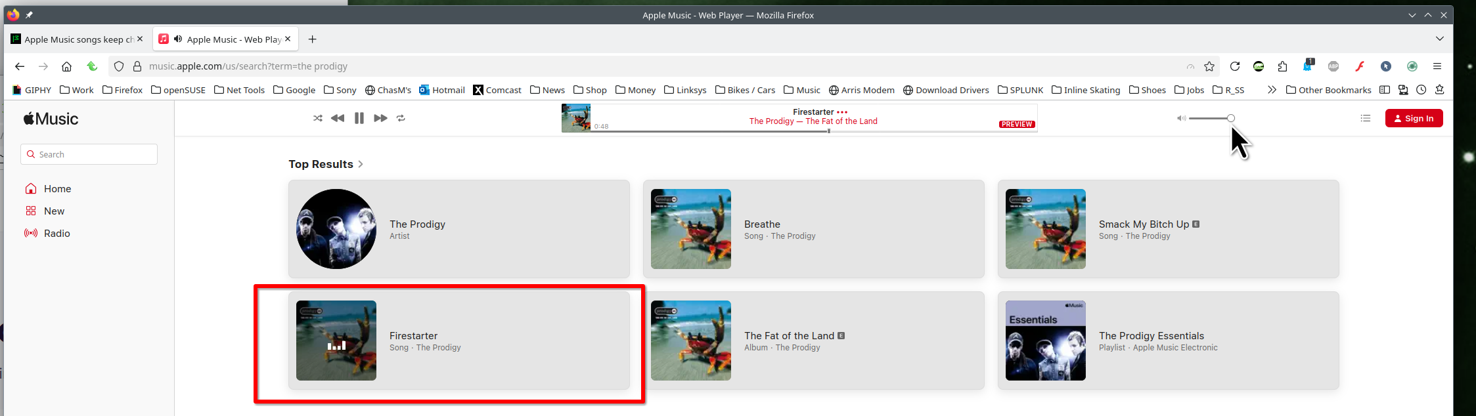This screenshot has width=1476, height=416.
Task: Skip back to previous track
Action: click(338, 118)
